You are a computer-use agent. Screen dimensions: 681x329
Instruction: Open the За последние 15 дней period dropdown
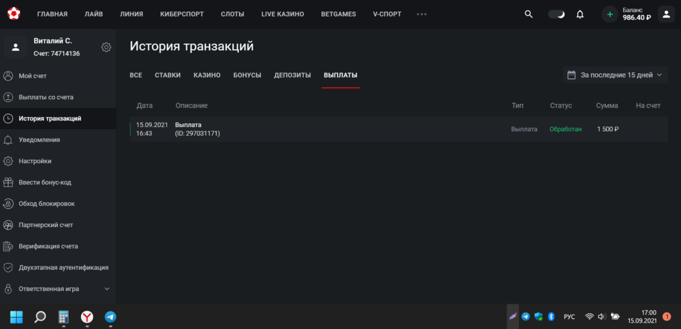tap(615, 75)
